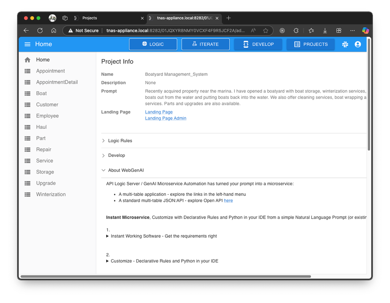Go back with browser back arrow
The width and height of the screenshot is (390, 303).
tap(26, 31)
